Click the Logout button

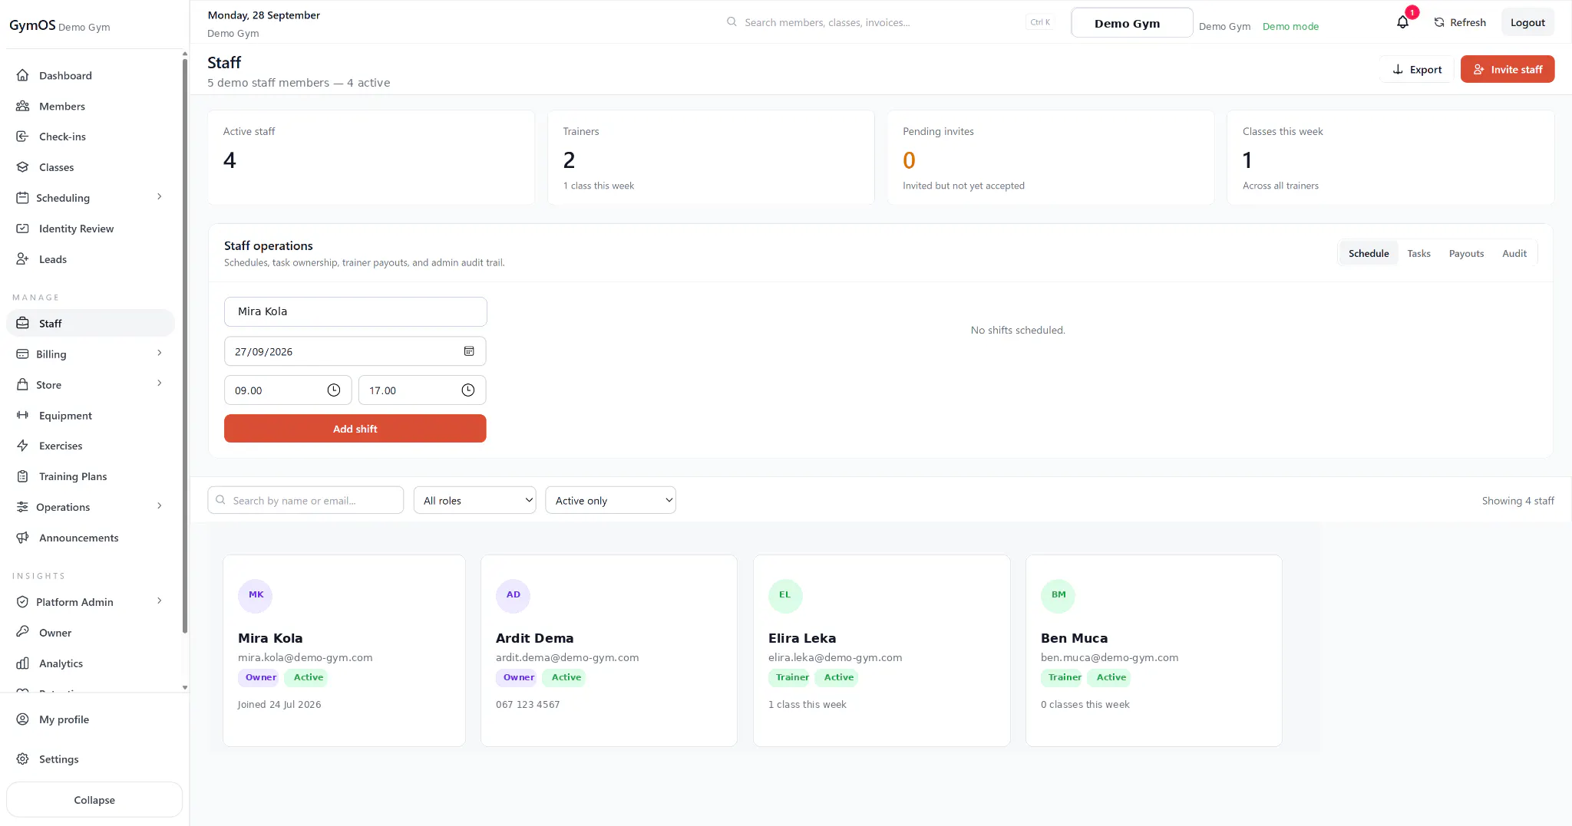tap(1527, 22)
